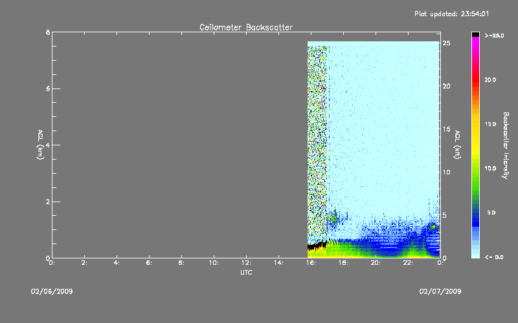This screenshot has height=323, width=518.
Task: Click the 5.0 colorbar tick label
Action: click(x=491, y=213)
